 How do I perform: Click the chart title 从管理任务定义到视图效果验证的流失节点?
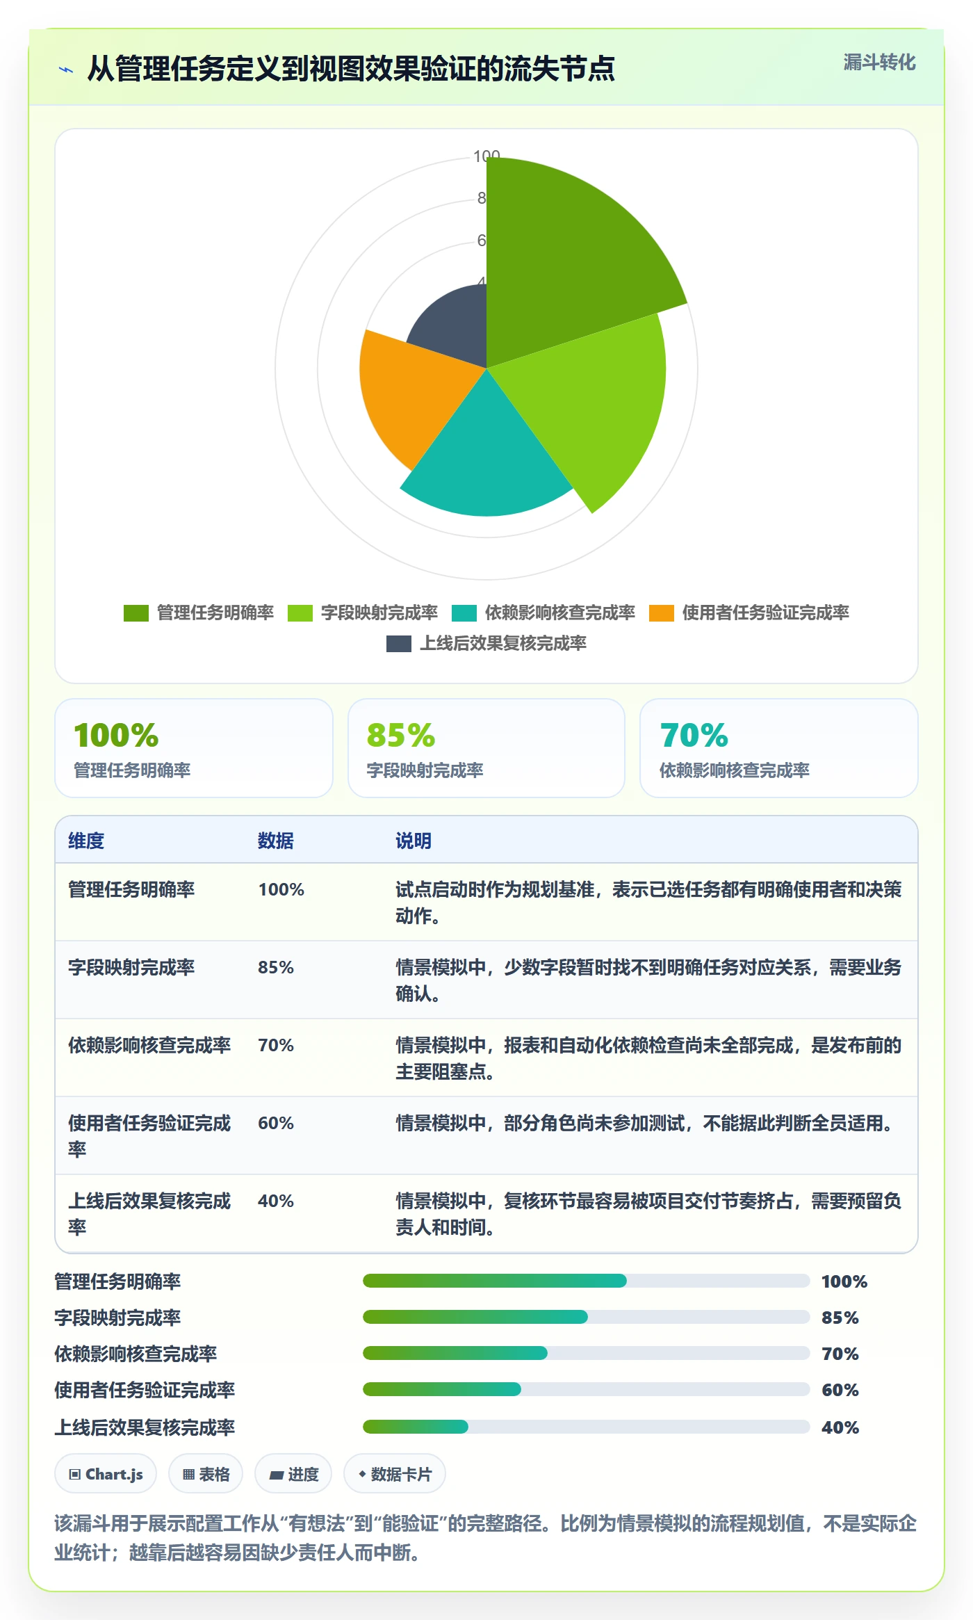[351, 69]
